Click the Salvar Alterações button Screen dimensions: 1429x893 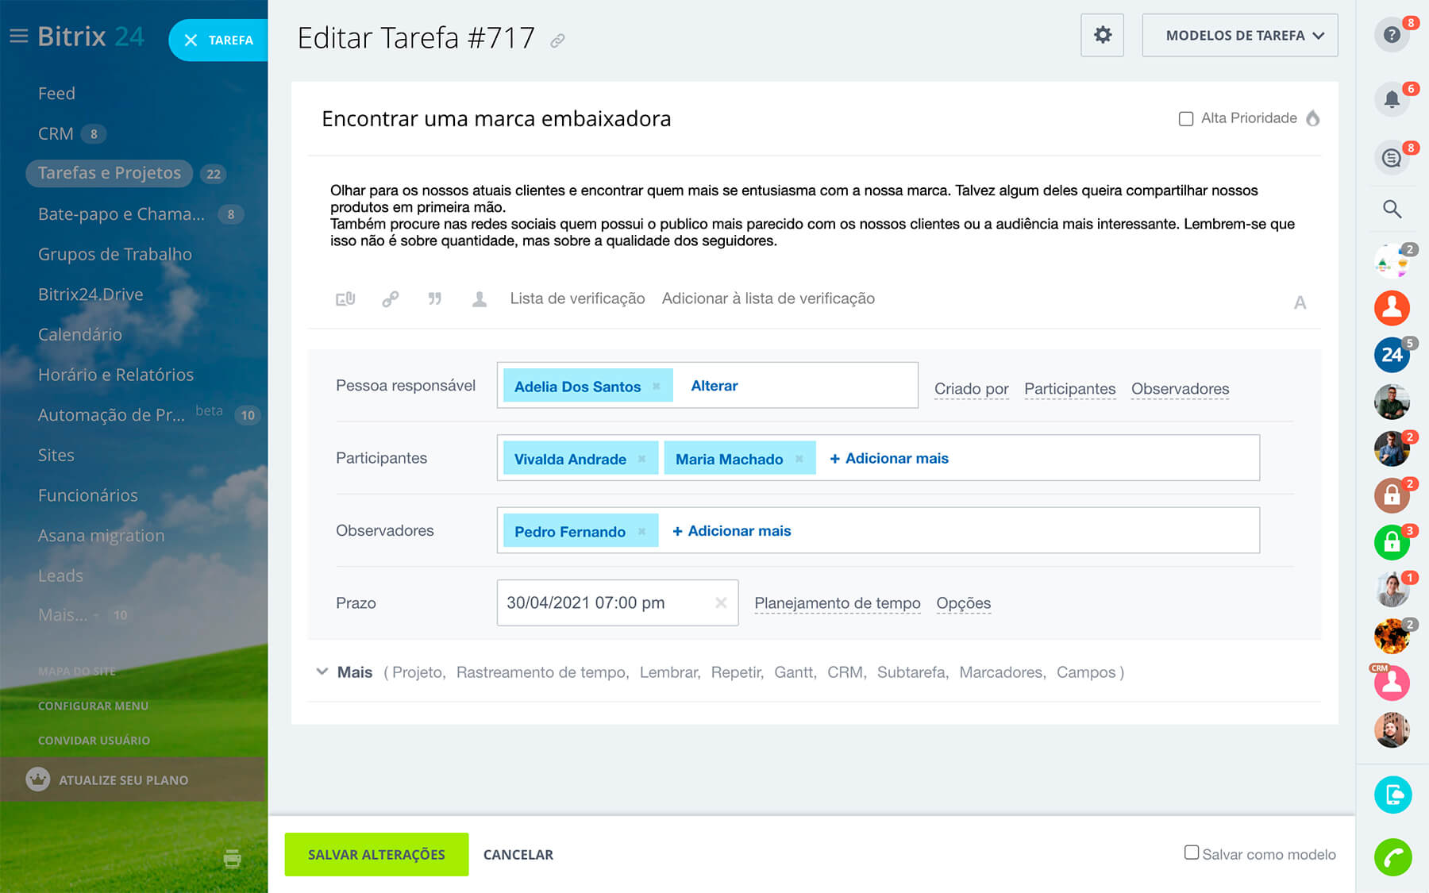coord(376,854)
